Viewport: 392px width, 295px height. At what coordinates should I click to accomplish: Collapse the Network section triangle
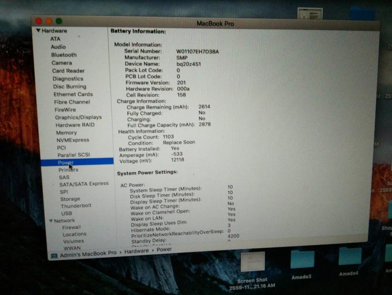click(50, 221)
